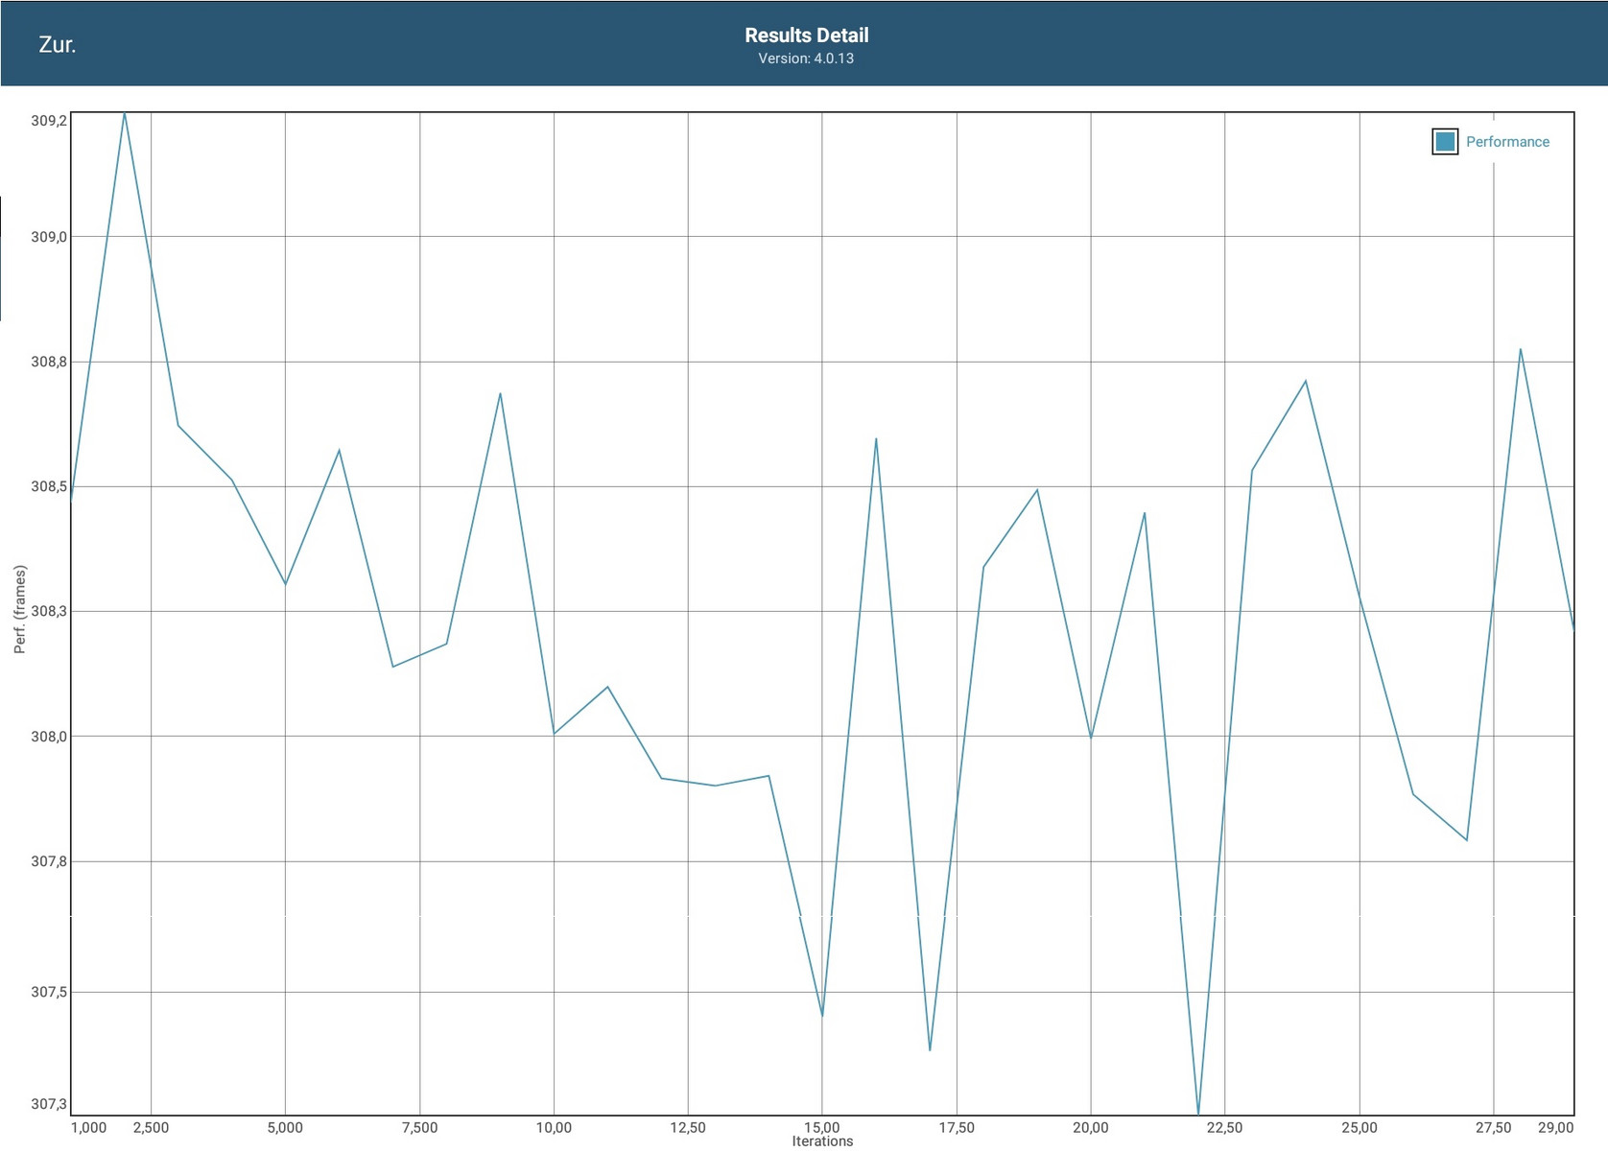Image resolution: width=1608 pixels, height=1151 pixels.
Task: Click the 29,00 x-axis tick label
Action: tap(1555, 1127)
